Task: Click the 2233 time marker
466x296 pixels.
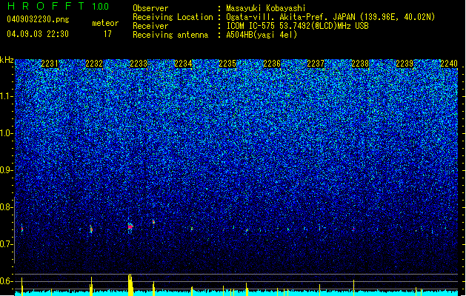Action: (139, 64)
